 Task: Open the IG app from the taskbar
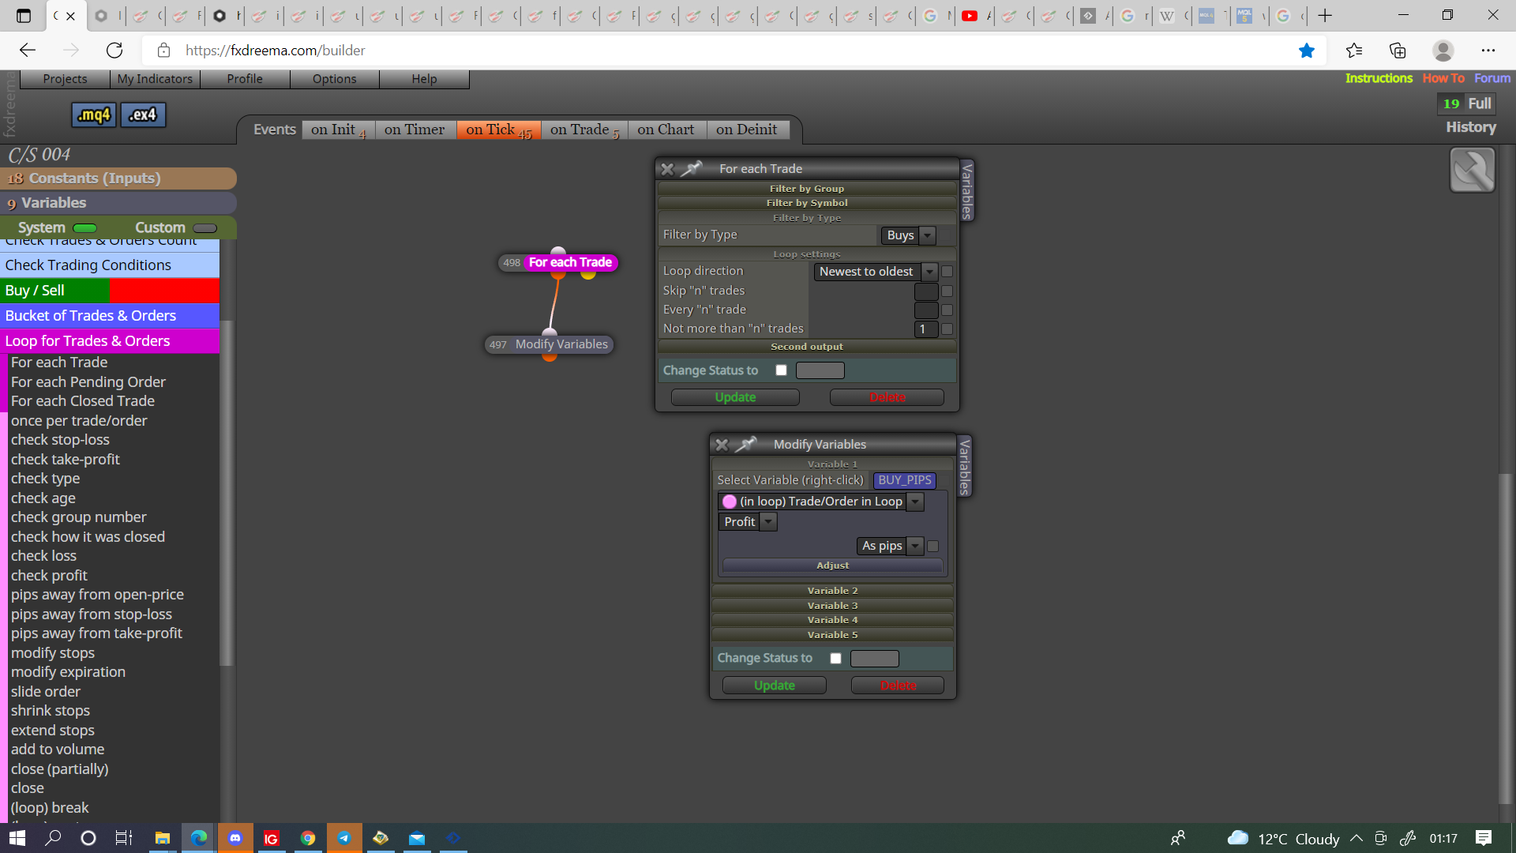(x=272, y=838)
